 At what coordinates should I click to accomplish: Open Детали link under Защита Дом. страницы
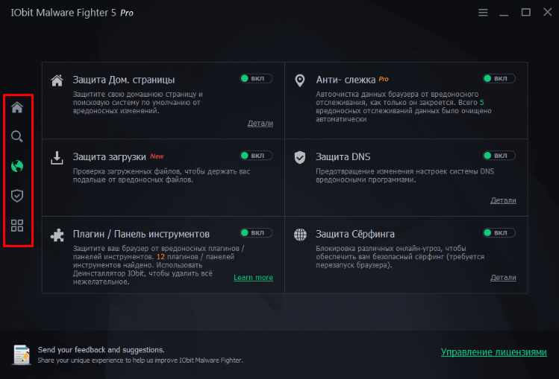point(260,123)
